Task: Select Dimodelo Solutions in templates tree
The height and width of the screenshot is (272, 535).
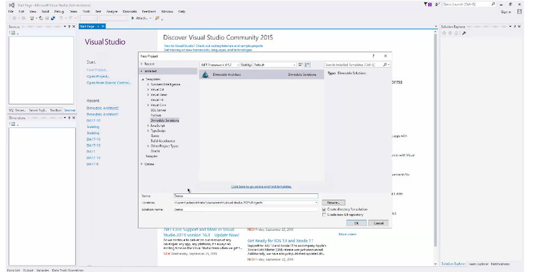Action: [x=165, y=120]
